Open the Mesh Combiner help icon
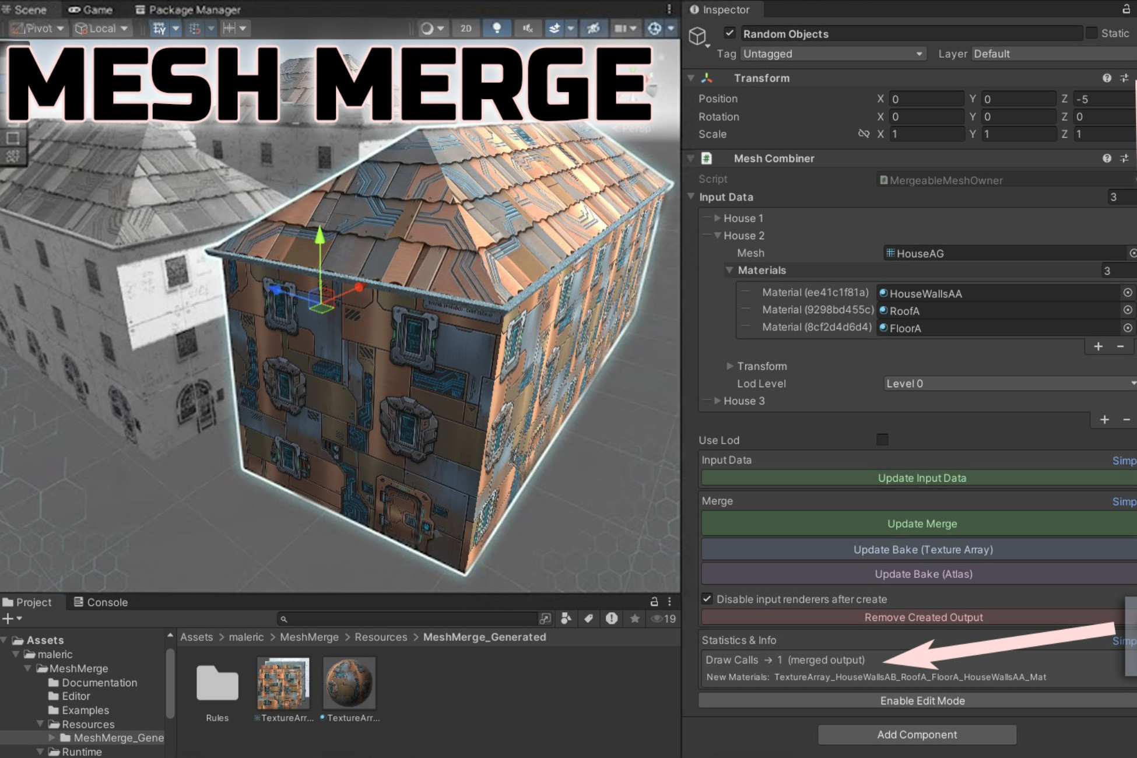Screen dimensions: 1137x758 tap(1107, 158)
